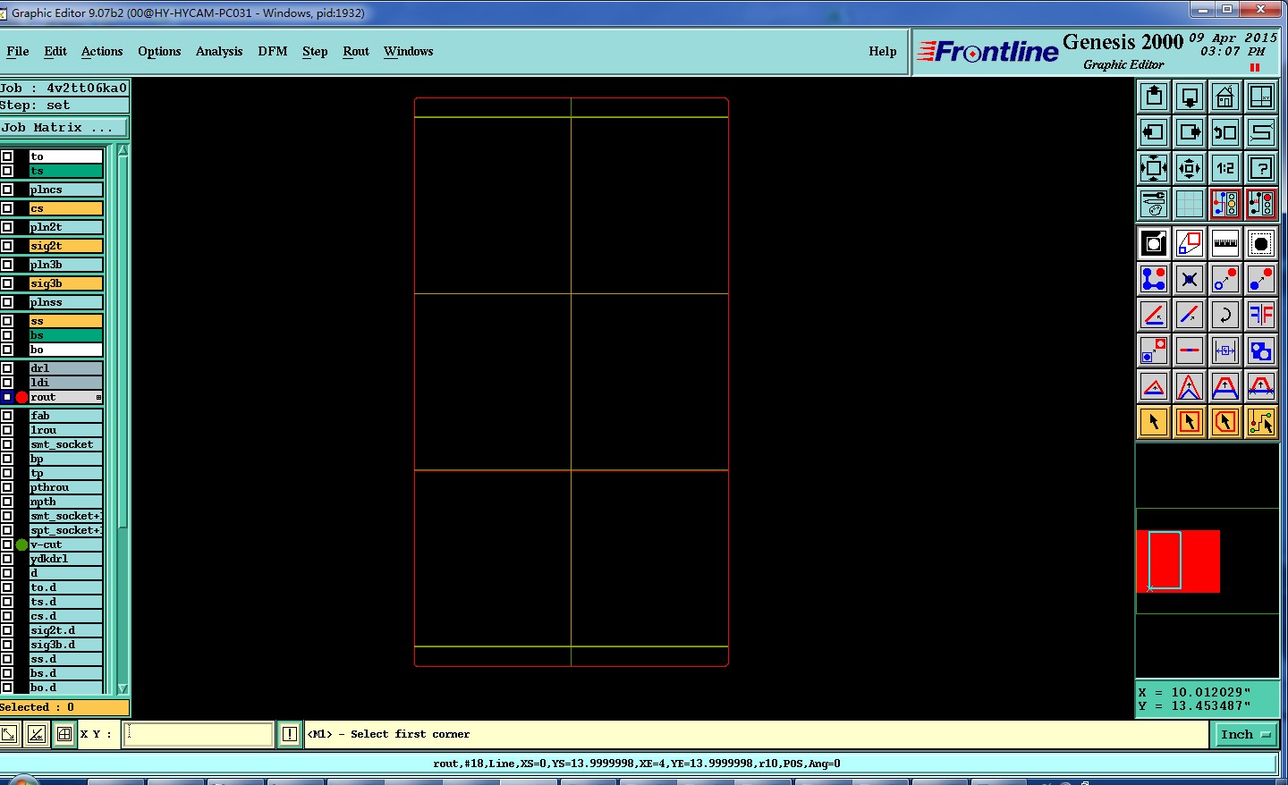Open the Actions menu
1288x785 pixels.
[x=102, y=51]
